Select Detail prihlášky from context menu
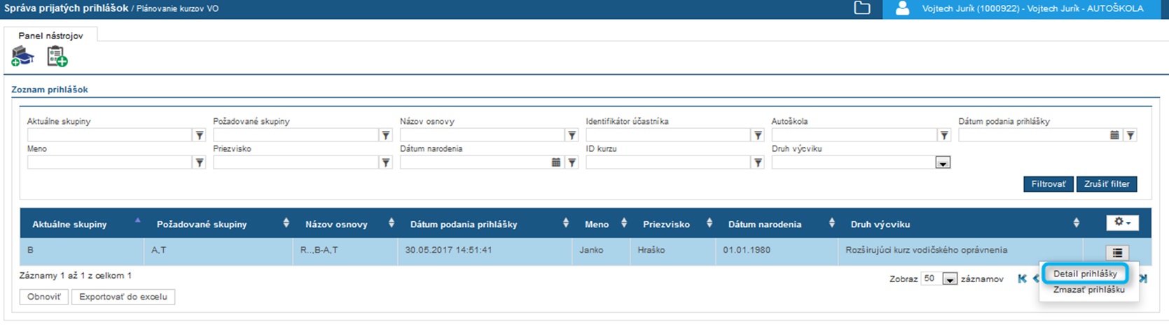Screen dimensions: 1169x329 point(1085,274)
